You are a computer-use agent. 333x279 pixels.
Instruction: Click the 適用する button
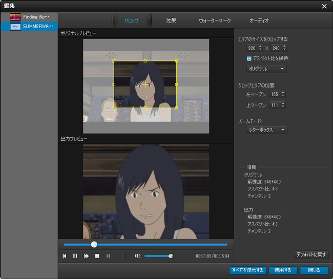282,270
